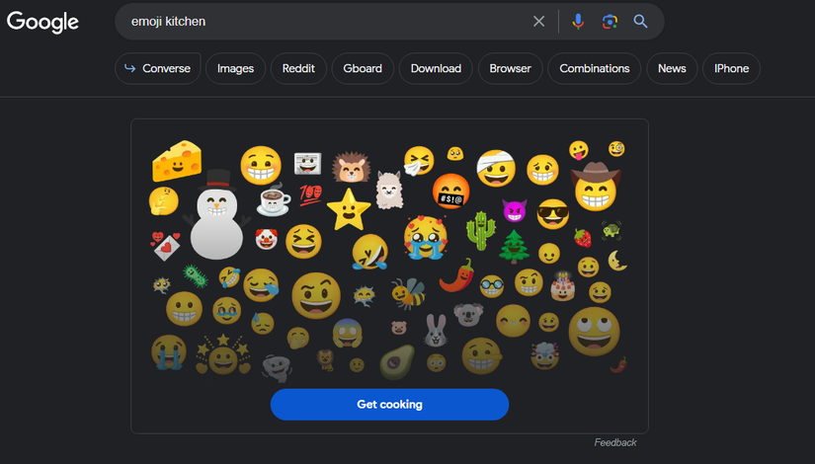
Task: Click the red 100 emoji
Action: pos(310,194)
